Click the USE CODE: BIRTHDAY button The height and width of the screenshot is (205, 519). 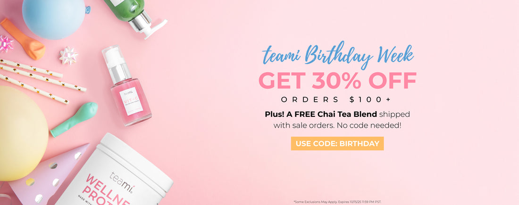pos(337,143)
